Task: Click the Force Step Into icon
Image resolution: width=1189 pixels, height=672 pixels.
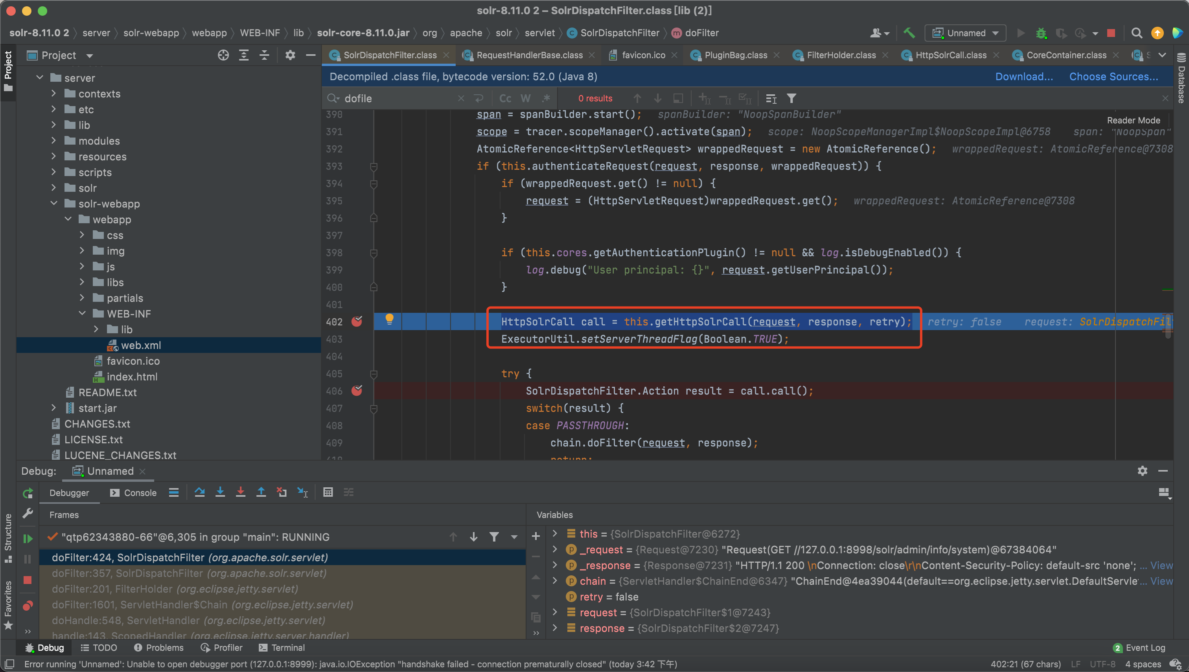Action: pos(241,492)
